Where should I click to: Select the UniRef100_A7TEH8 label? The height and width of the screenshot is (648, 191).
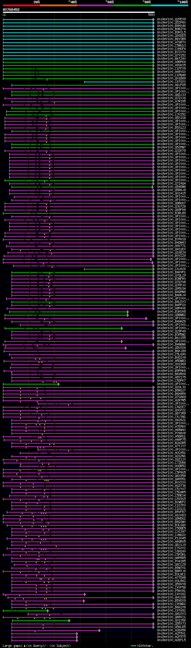[x=171, y=578]
